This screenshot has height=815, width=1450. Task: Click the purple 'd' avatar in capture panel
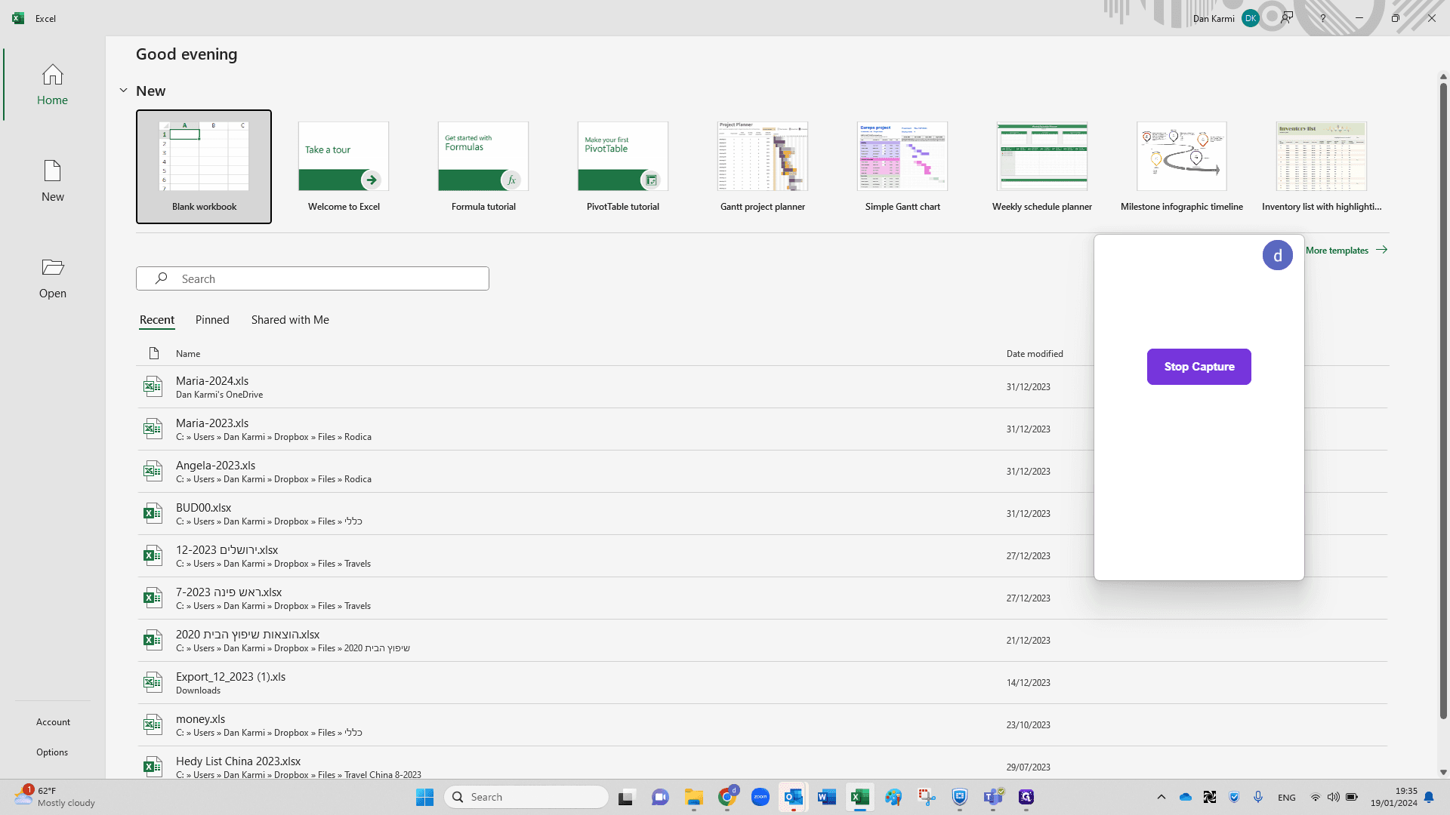point(1277,255)
